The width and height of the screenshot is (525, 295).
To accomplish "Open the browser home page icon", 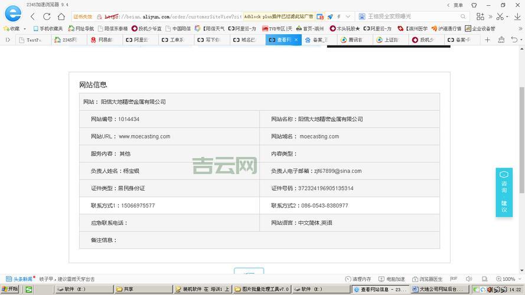I will 61,17.
